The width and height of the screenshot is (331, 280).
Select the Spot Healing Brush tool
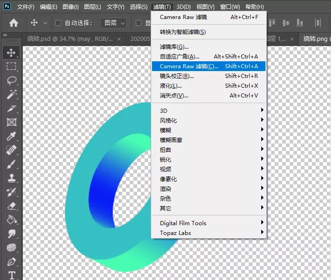click(x=11, y=150)
